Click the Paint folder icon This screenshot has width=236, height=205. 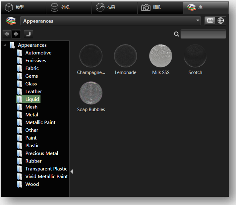pos(20,138)
